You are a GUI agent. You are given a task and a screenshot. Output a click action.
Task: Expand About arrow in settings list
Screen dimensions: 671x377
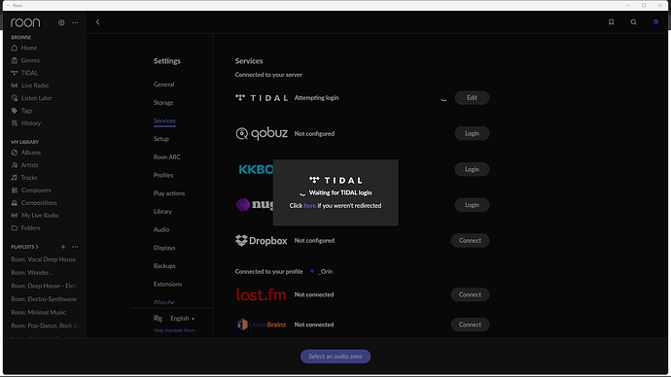point(172,302)
